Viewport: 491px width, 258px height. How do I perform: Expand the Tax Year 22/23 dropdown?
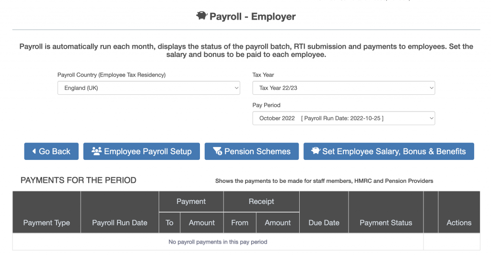tap(343, 88)
